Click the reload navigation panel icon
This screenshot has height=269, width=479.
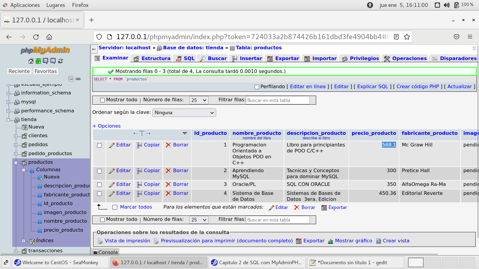60,61
